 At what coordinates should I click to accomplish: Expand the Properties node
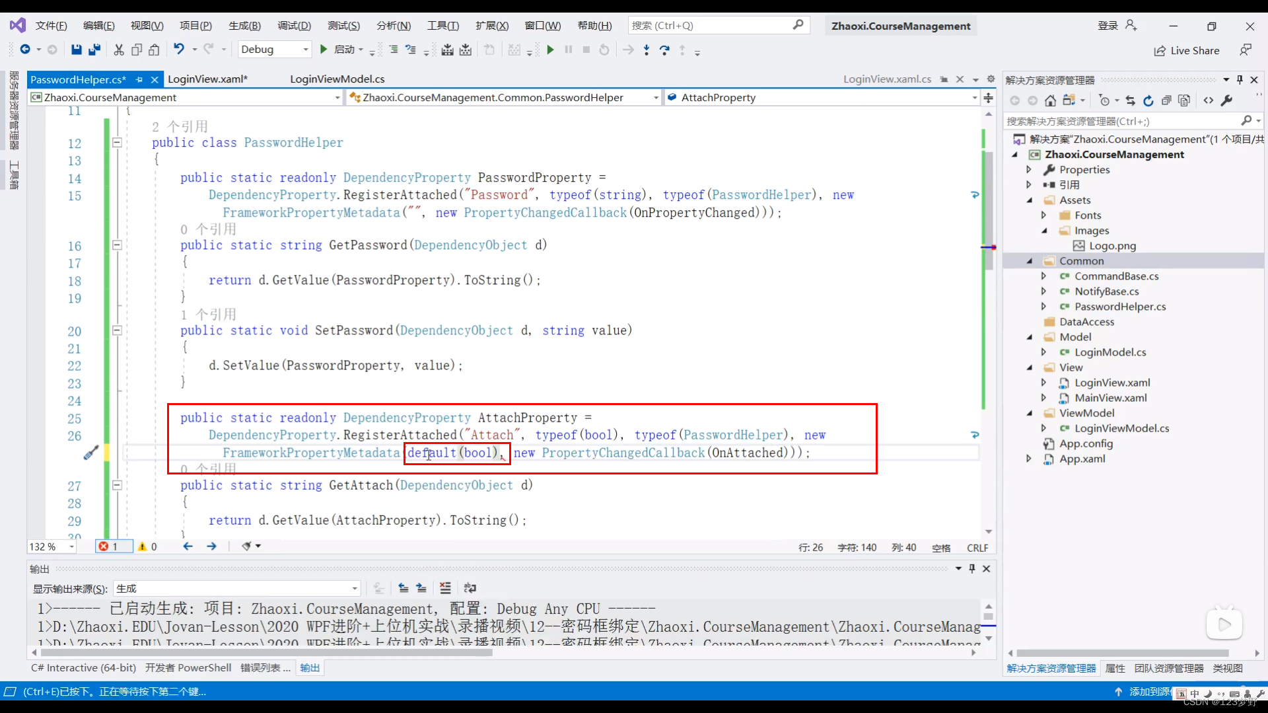click(x=1029, y=170)
